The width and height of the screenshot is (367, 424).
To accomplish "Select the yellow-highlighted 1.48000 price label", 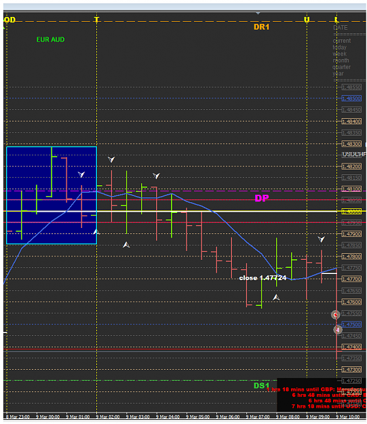I will pyautogui.click(x=351, y=212).
